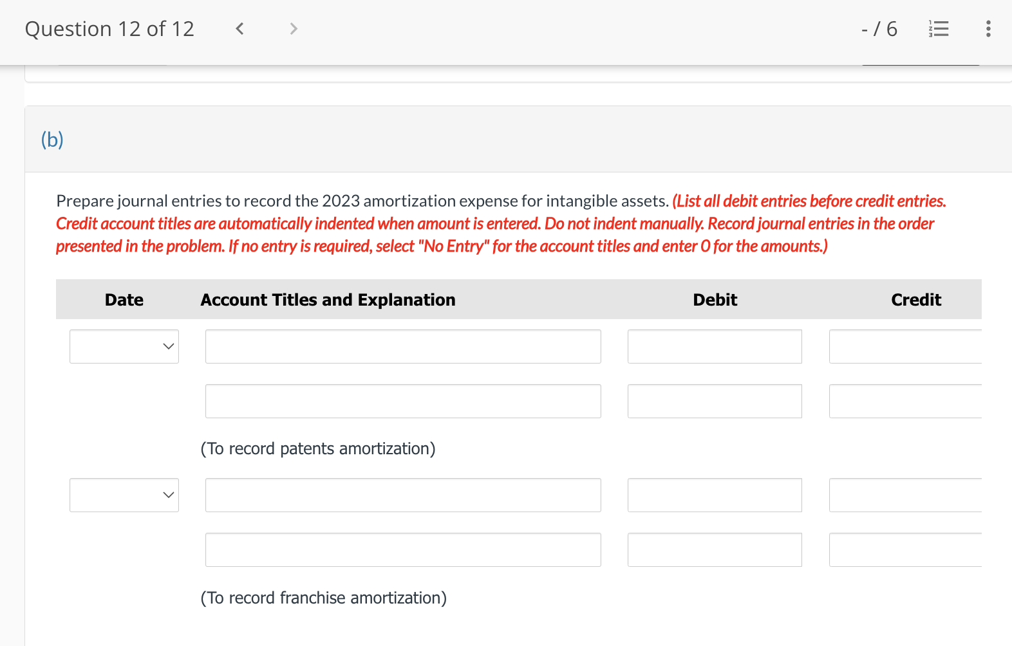The width and height of the screenshot is (1012, 646).
Task: Open date dropdown for patents amortization entry
Action: [124, 346]
